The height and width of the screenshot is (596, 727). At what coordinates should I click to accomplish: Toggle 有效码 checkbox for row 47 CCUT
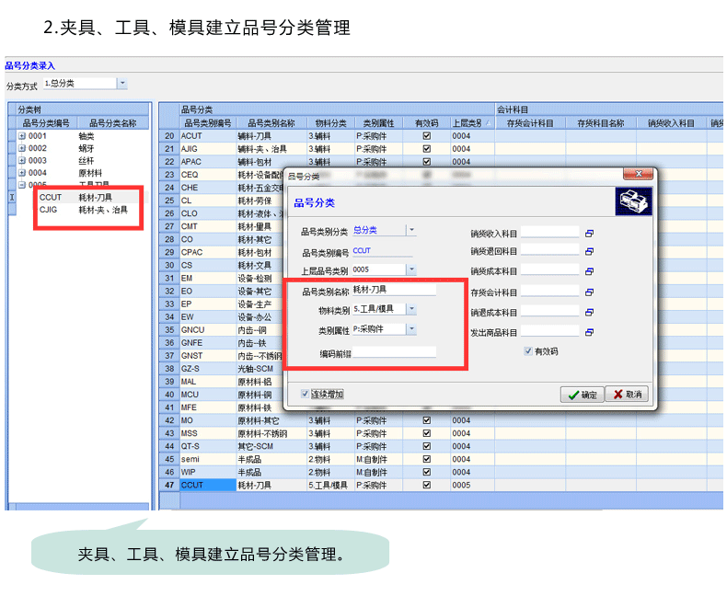pyautogui.click(x=426, y=485)
